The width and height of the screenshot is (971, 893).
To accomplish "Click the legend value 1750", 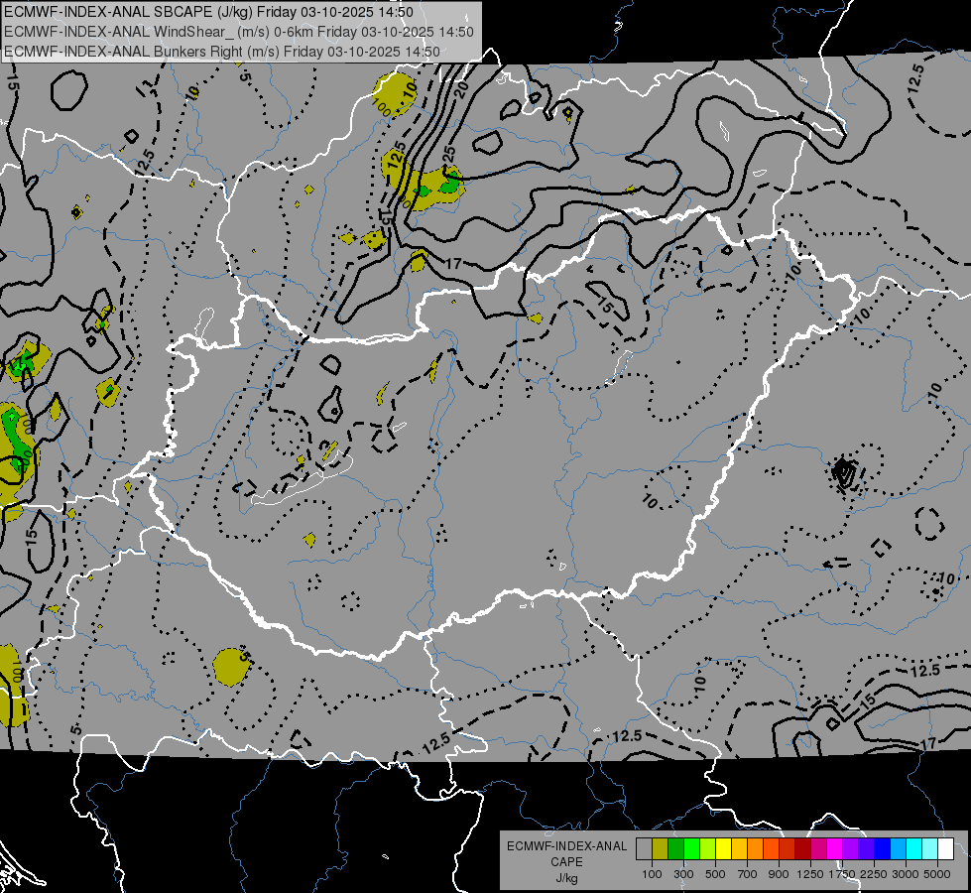I will 842,874.
